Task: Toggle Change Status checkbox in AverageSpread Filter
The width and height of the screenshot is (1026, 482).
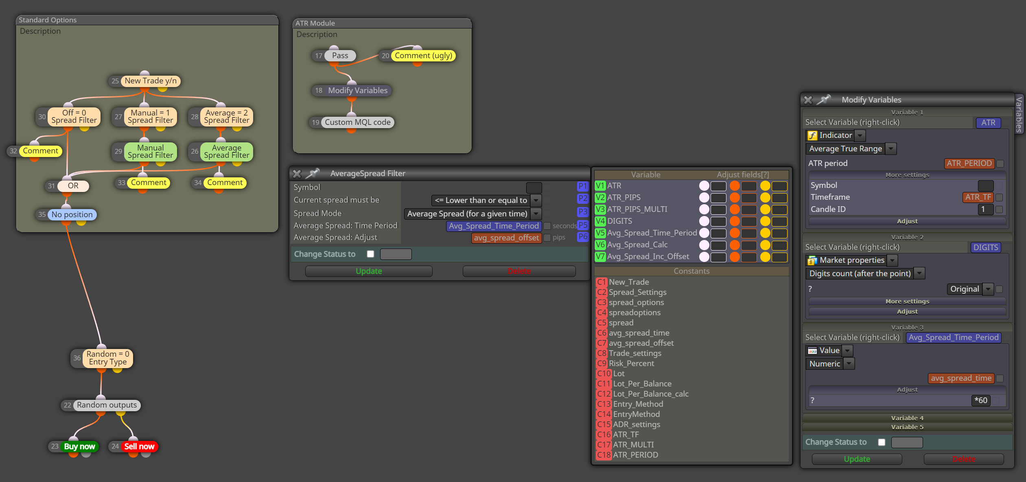Action: [370, 254]
